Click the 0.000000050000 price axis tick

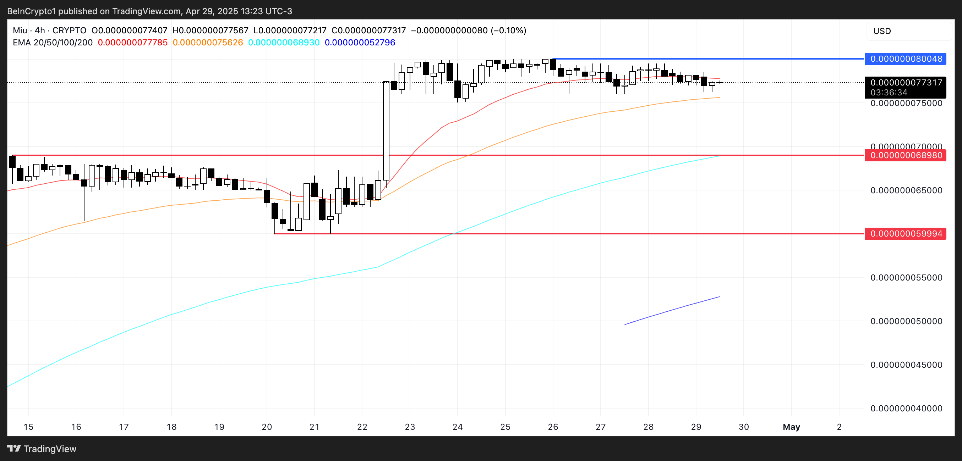point(906,321)
